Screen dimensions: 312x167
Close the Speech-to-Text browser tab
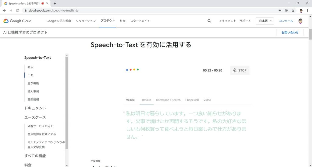point(47,3)
